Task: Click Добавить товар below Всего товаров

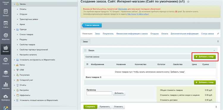Action: 205,82
